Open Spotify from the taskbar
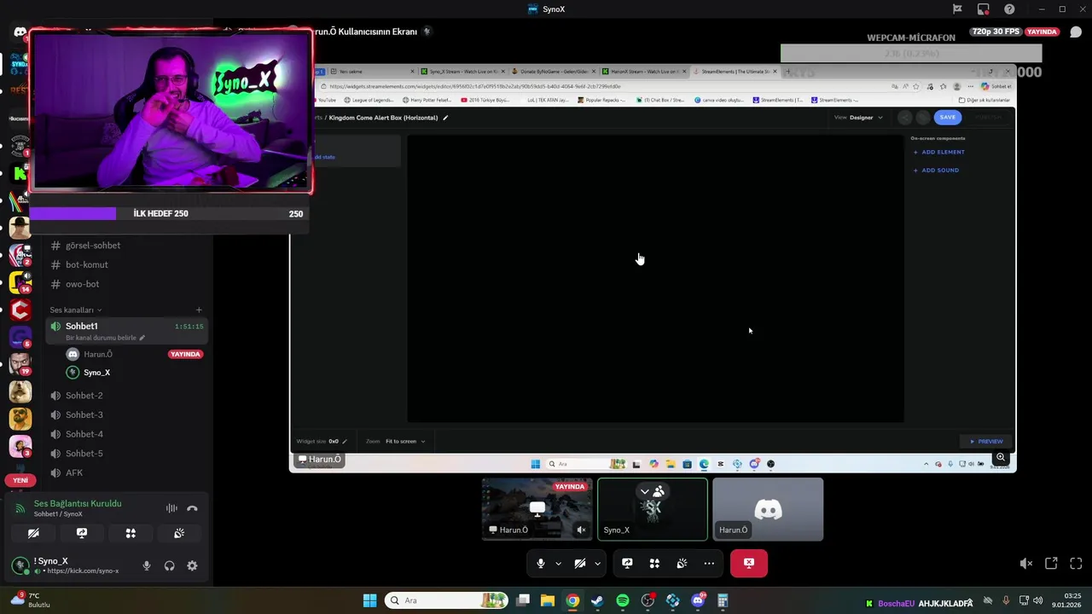1092x614 pixels. (623, 600)
